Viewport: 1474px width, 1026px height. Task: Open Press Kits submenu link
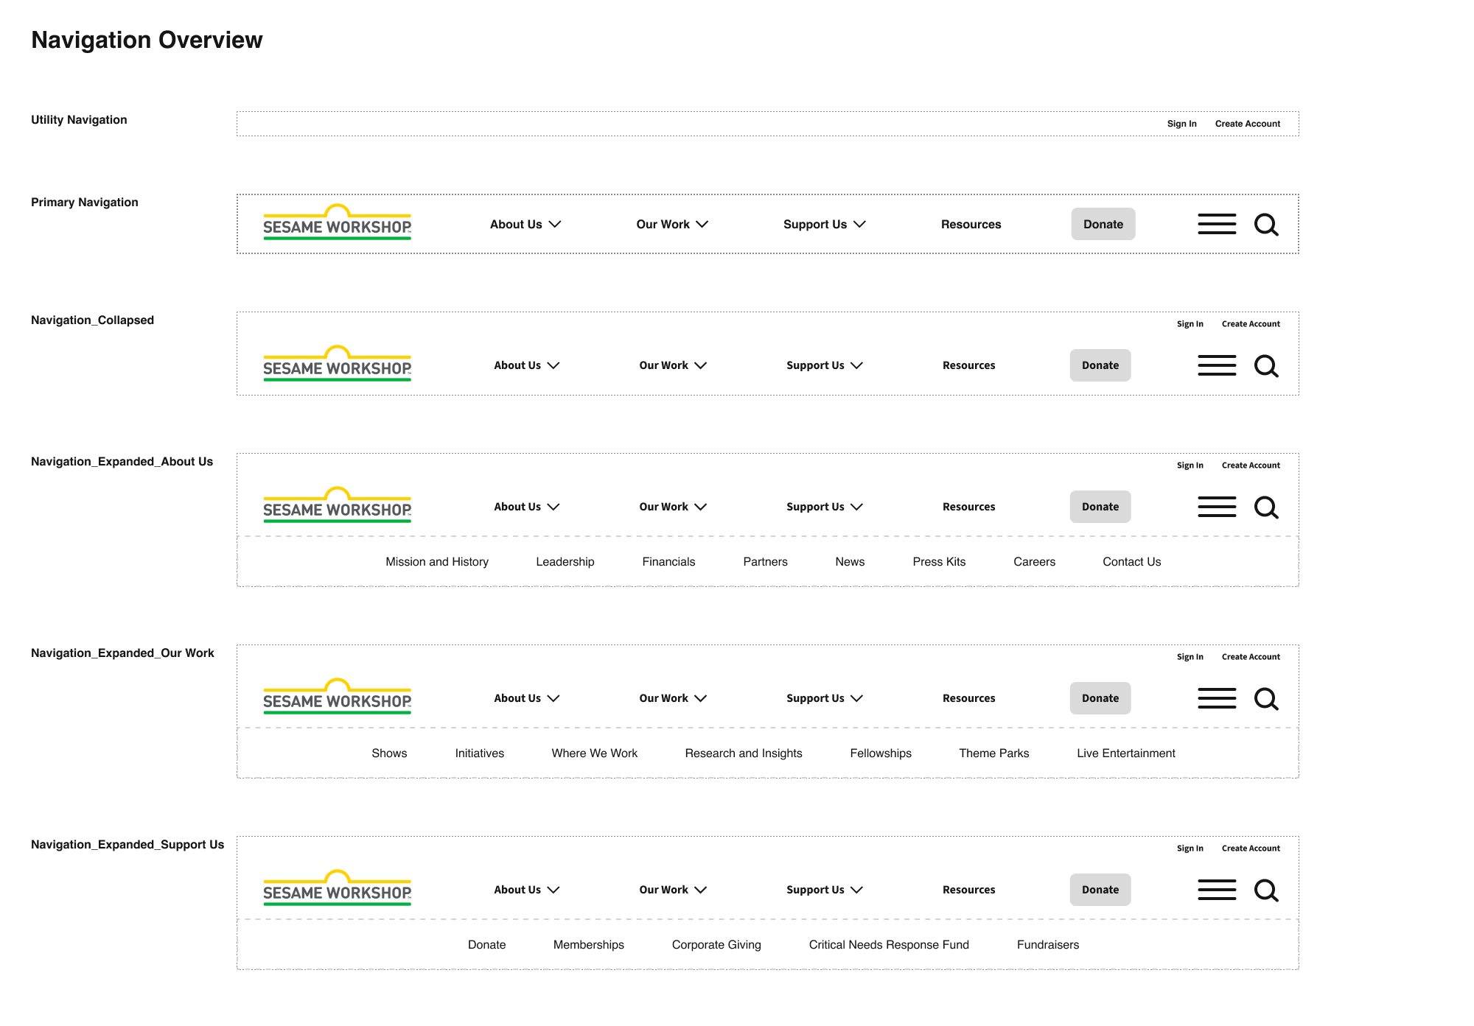[939, 561]
